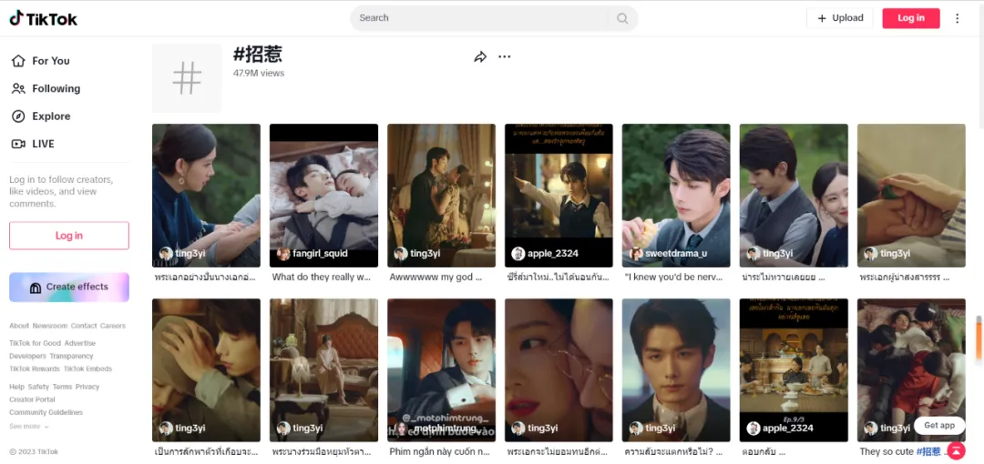Click the 47.9M views text
This screenshot has height=464, width=984.
(259, 74)
